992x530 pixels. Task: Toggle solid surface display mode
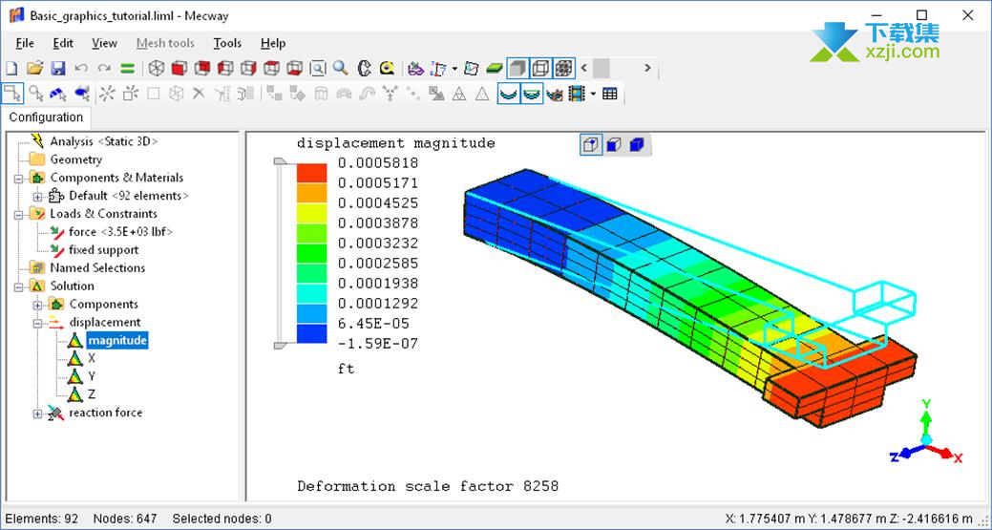[x=518, y=68]
